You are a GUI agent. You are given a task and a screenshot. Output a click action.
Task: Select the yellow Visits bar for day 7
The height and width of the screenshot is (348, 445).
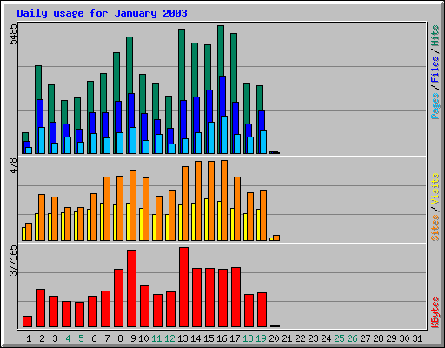pyautogui.click(x=102, y=222)
